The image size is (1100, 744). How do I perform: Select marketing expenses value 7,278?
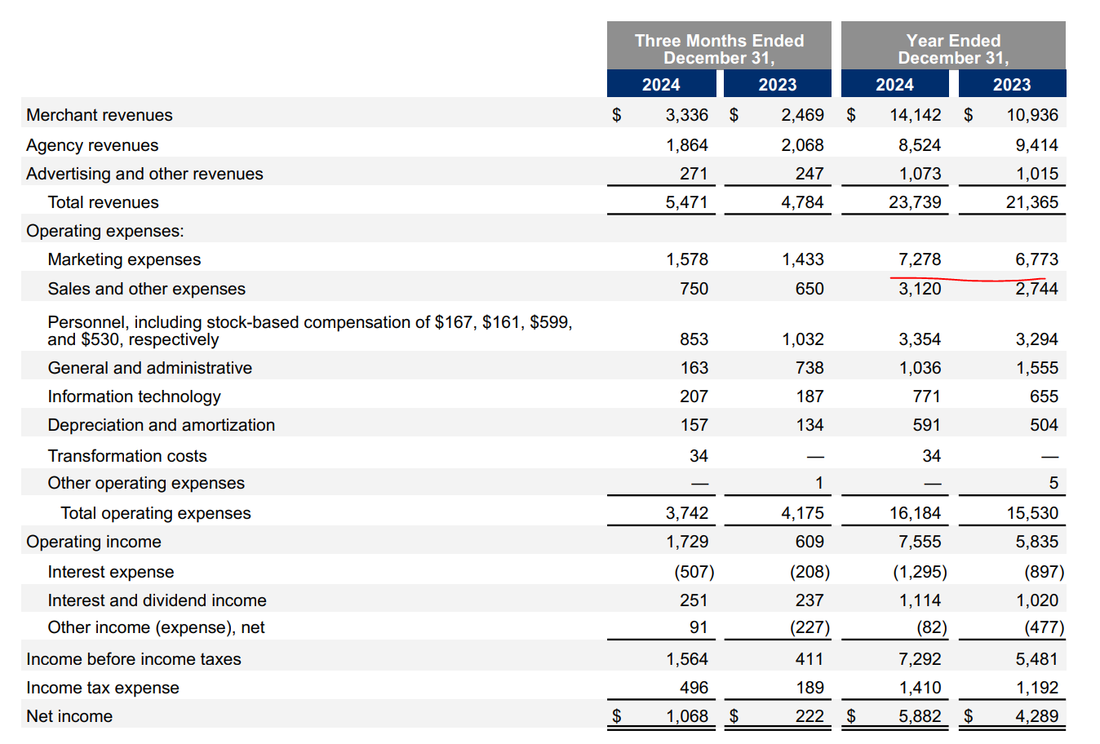click(920, 259)
